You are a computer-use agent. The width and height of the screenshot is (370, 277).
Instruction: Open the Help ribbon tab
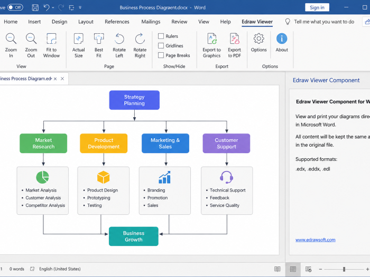click(225, 22)
